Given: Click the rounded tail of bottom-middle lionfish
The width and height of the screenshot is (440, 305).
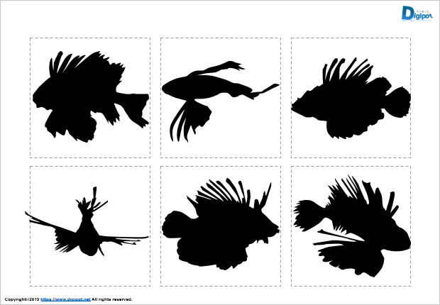Looking at the screenshot, I should 173,231.
